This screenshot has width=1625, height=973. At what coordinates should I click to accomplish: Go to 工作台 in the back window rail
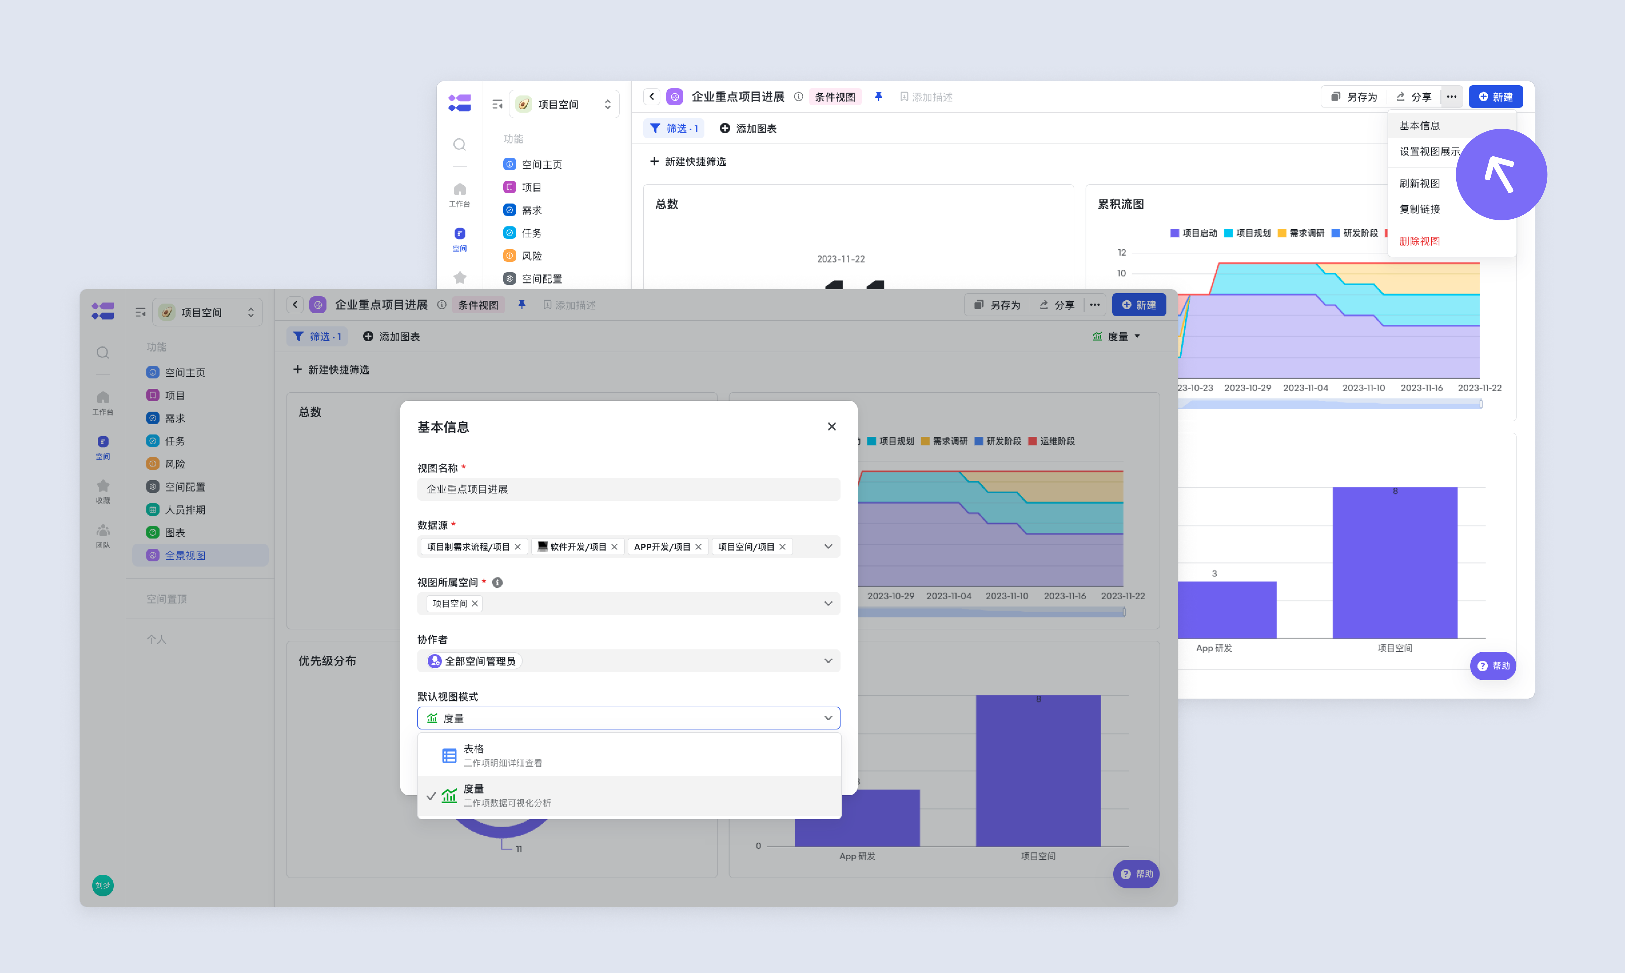(x=460, y=195)
